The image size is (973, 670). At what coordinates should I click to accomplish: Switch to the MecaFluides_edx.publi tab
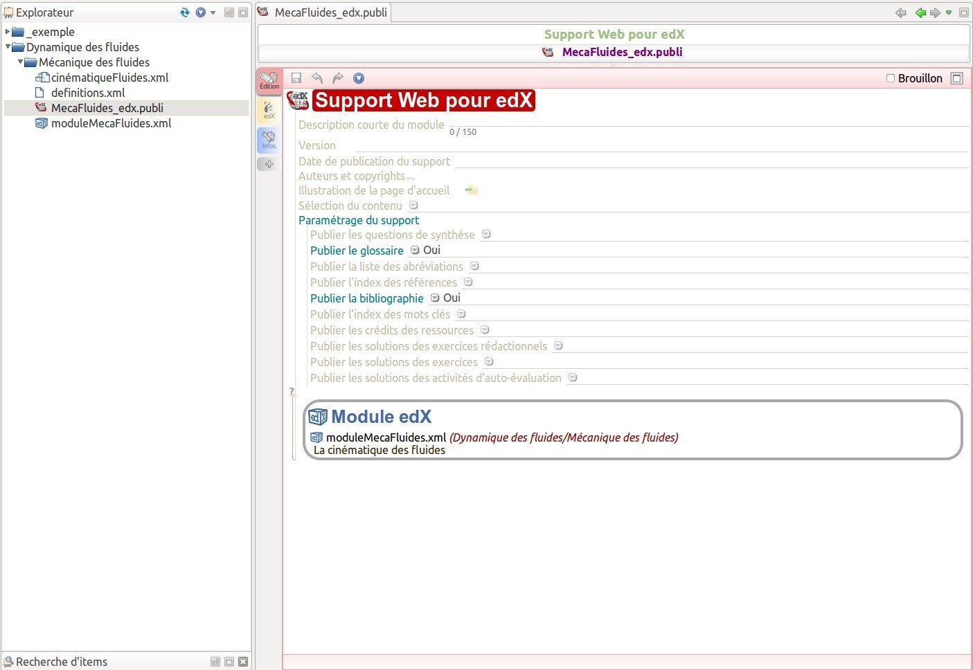[x=323, y=12]
